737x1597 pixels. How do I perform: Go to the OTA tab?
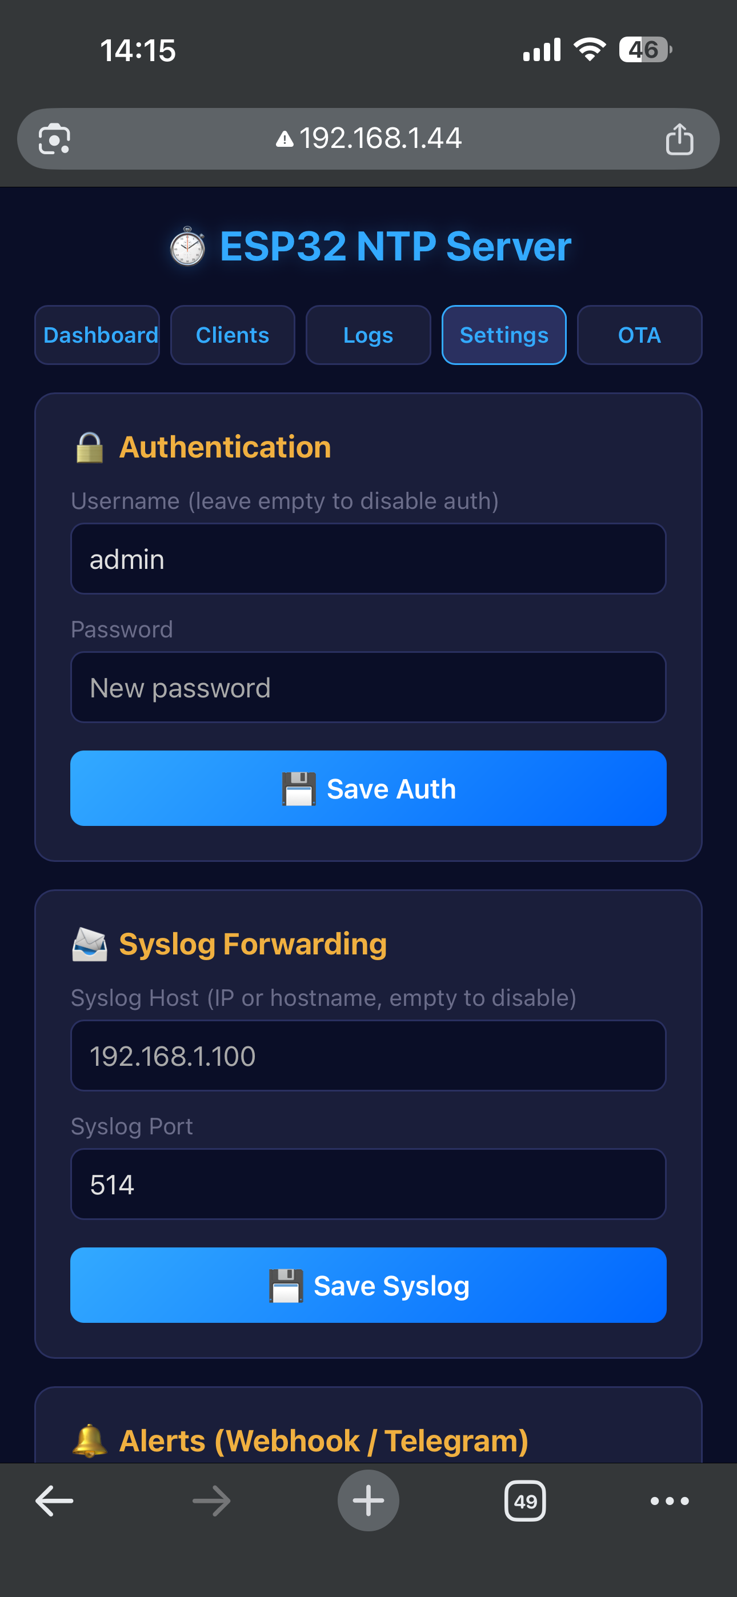pos(640,335)
